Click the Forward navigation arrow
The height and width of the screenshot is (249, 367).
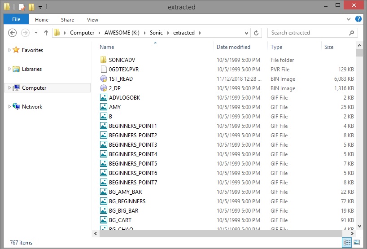point(25,33)
